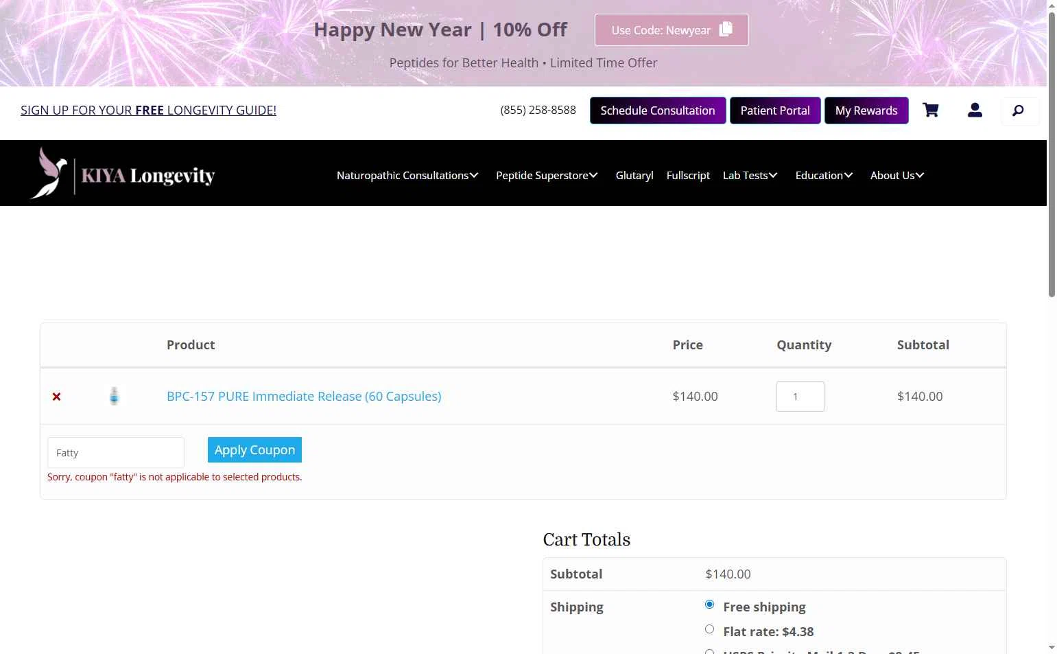Open the shopping cart icon
Screen dimensions: 1057x654
[x=930, y=110]
